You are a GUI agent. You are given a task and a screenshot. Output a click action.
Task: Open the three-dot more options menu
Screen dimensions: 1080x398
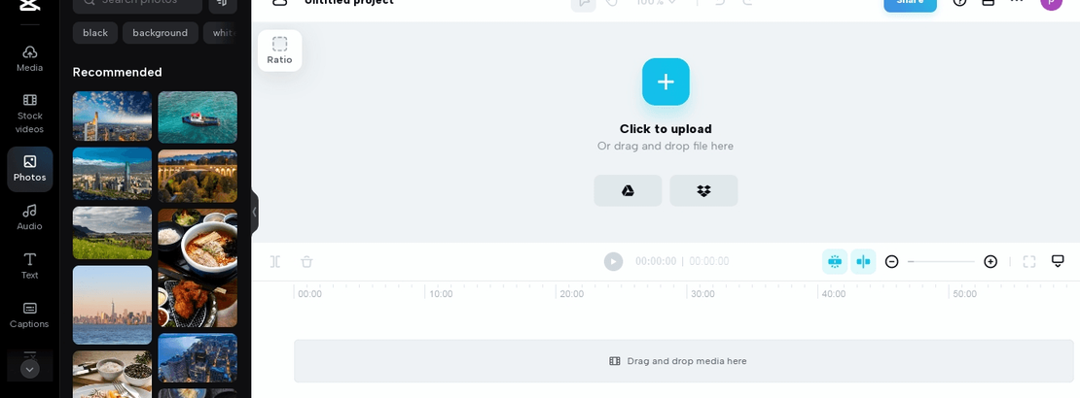click(1017, 2)
